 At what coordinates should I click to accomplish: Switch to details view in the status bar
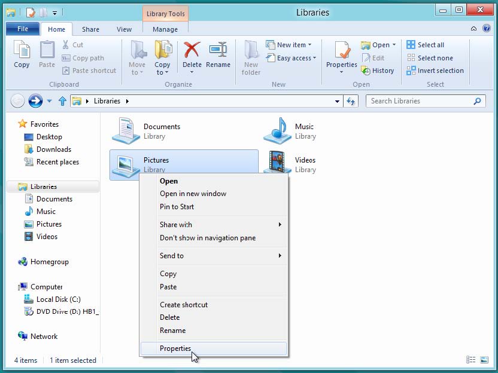point(472,360)
